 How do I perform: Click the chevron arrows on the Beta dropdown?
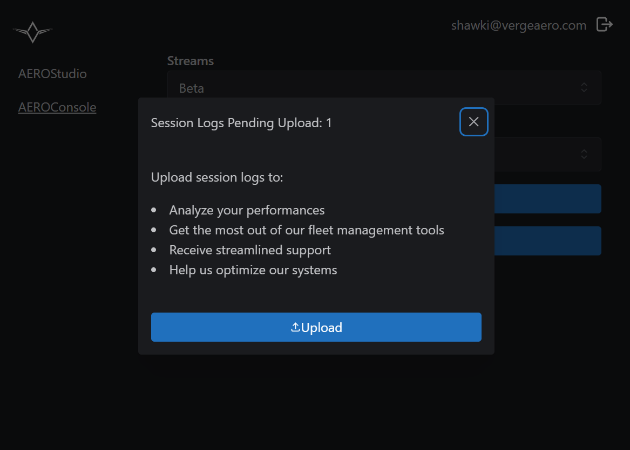584,87
